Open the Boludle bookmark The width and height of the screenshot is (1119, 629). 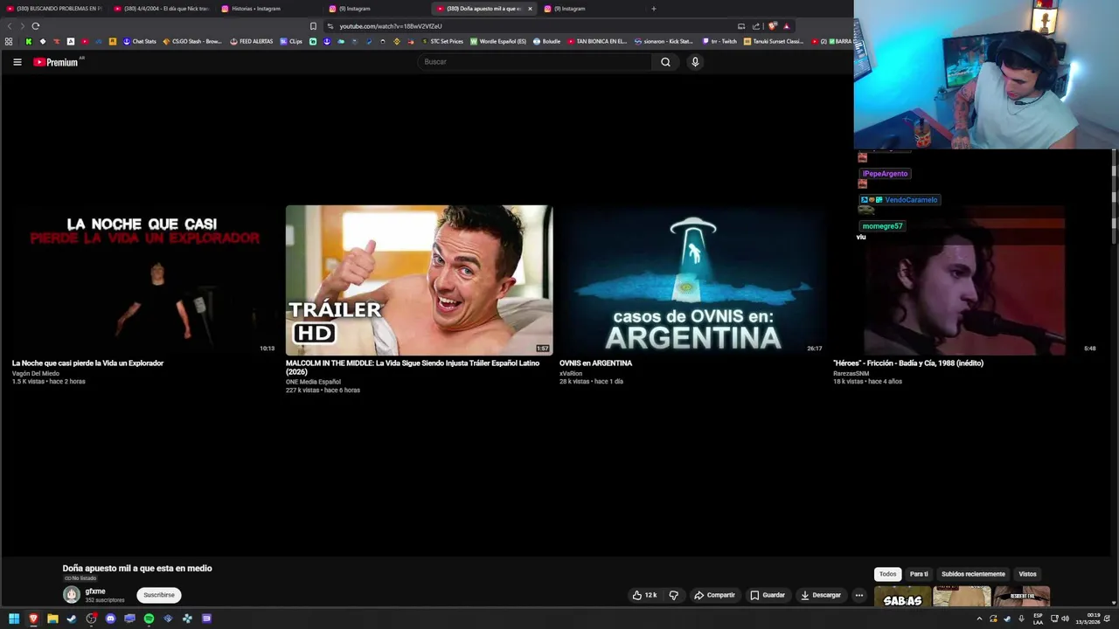(547, 41)
